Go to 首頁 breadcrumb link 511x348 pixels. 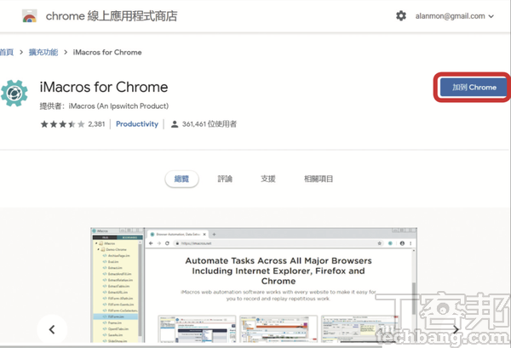click(7, 52)
